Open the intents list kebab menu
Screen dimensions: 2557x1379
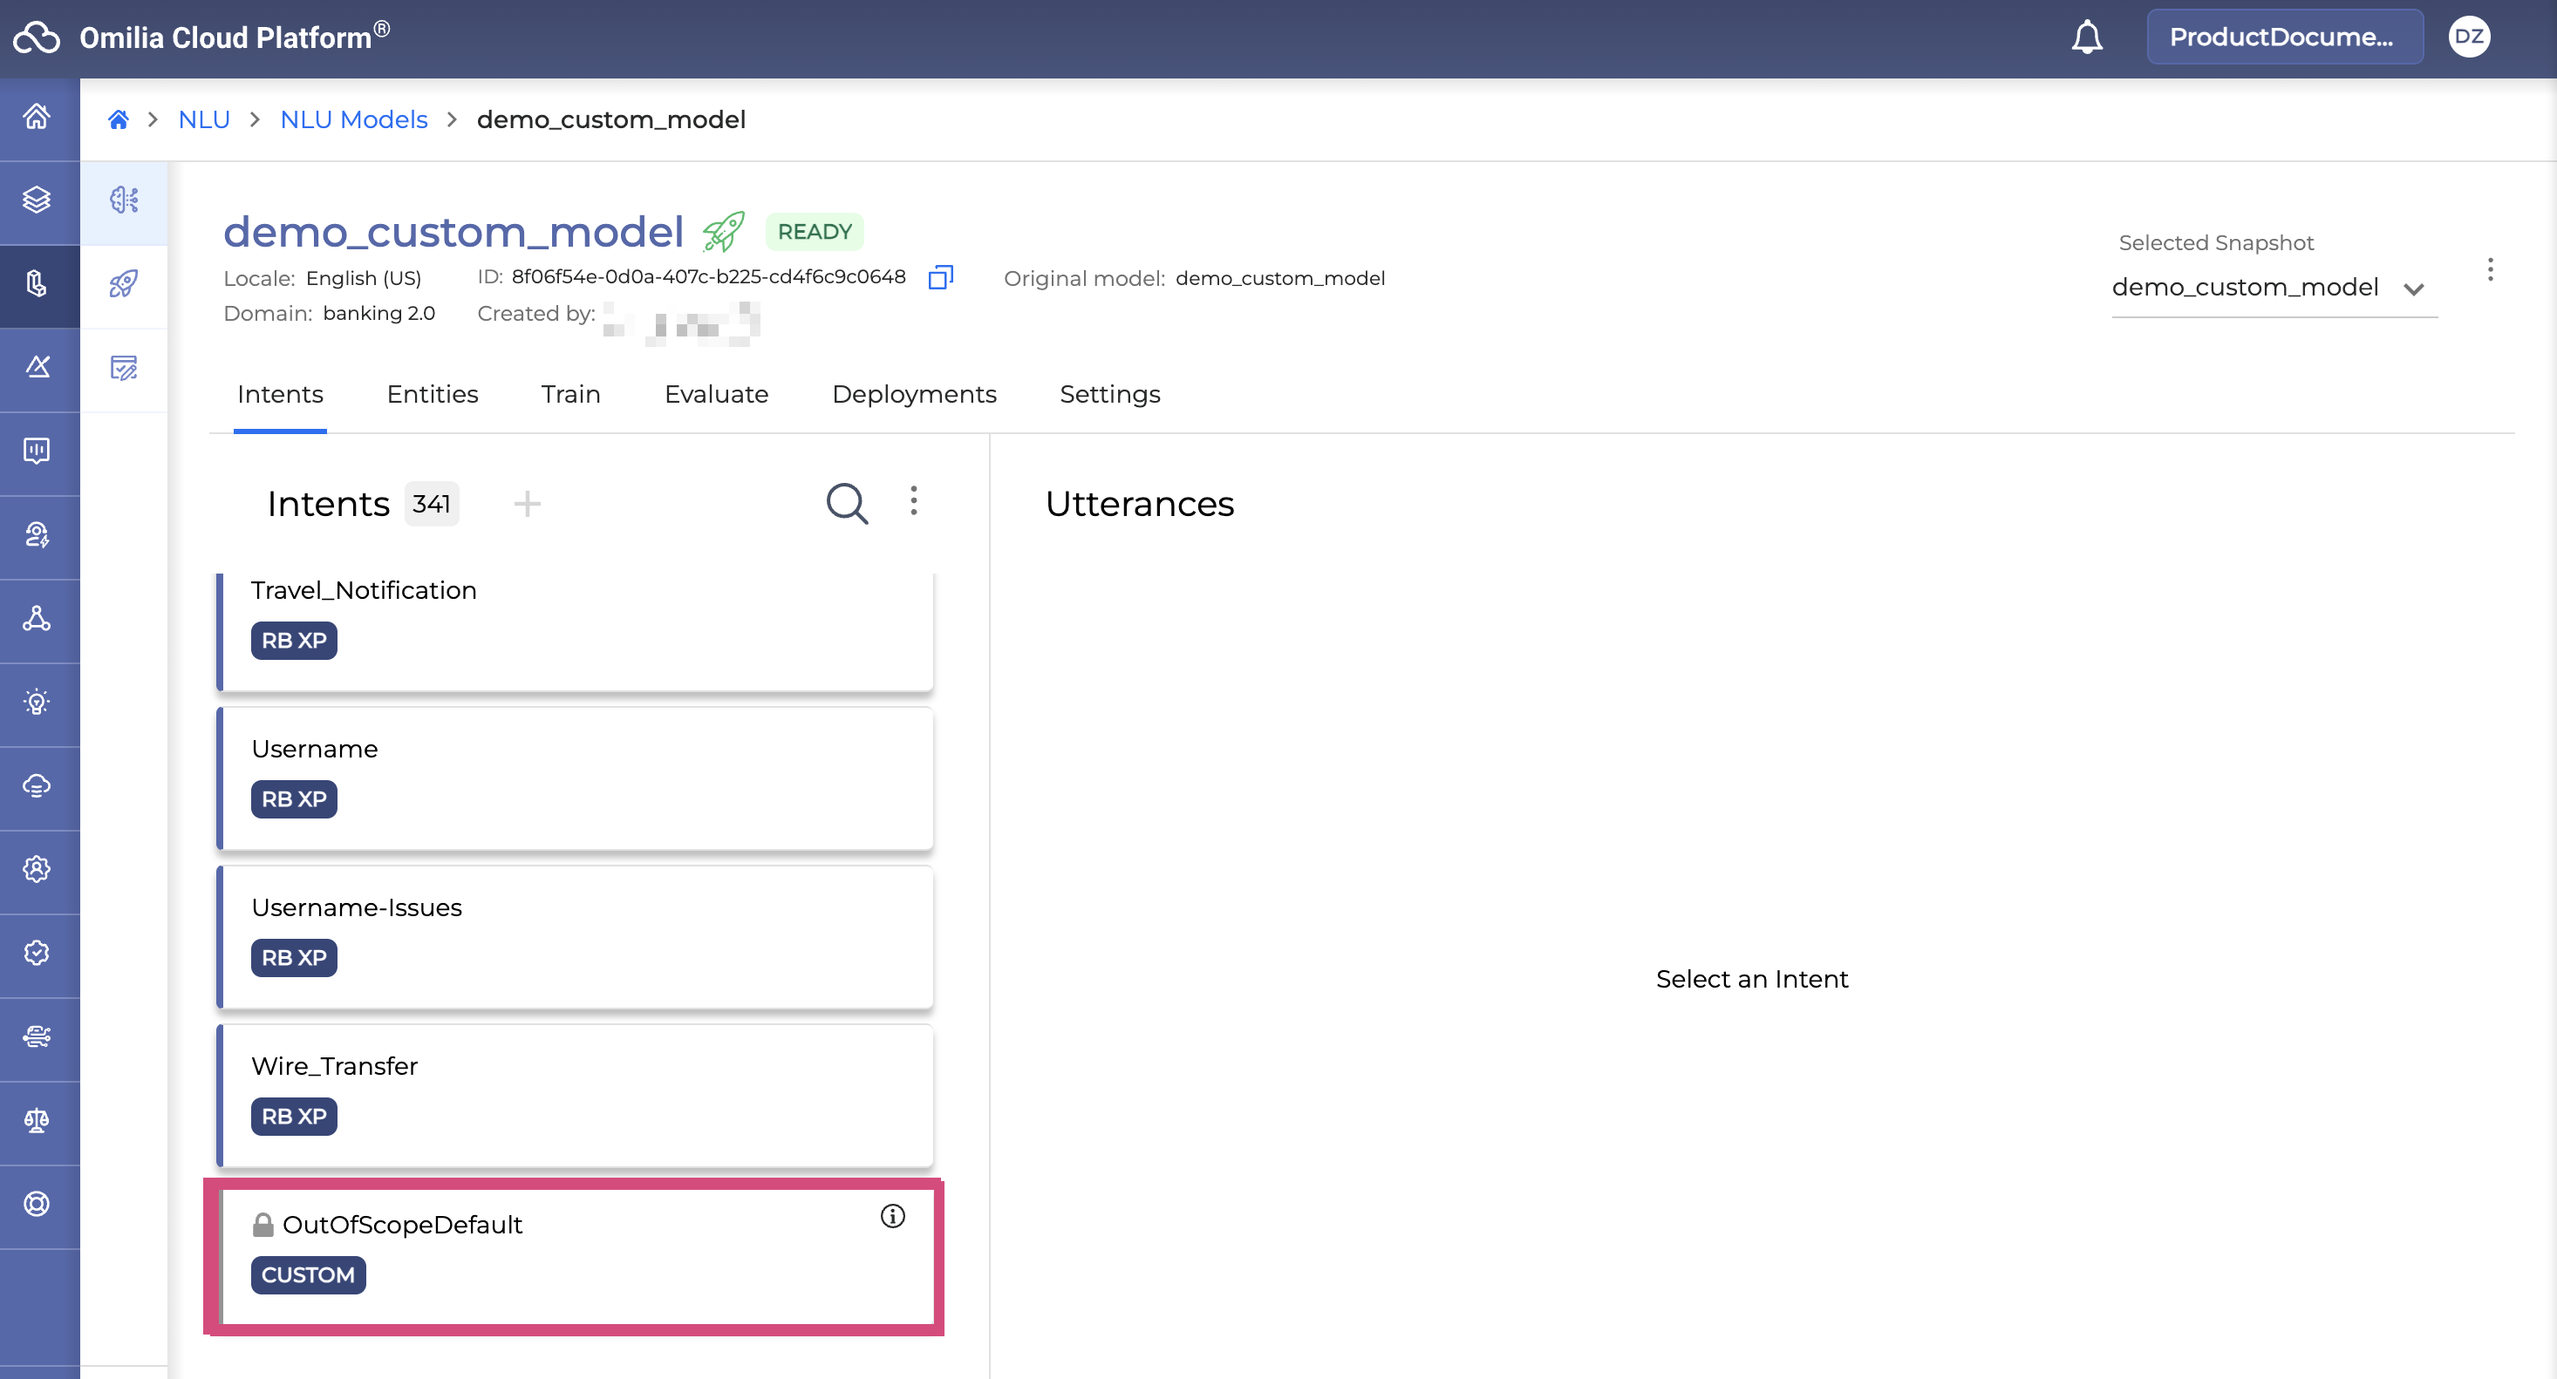[913, 500]
